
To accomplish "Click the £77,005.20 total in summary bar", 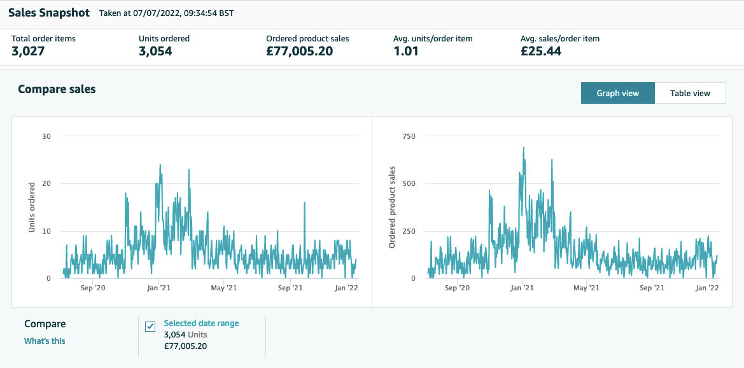I will coord(299,52).
